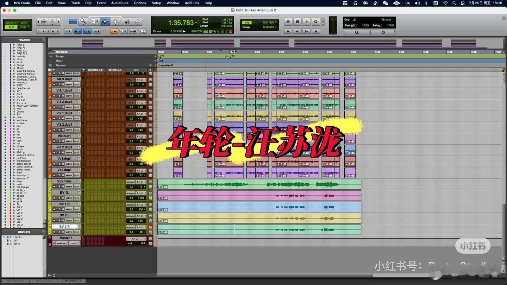Select the Selector waveform tool
This screenshot has width=507, height=285.
pos(105,21)
